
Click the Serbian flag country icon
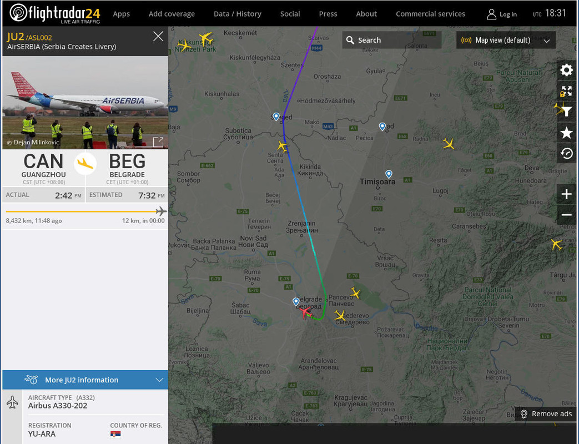115,435
